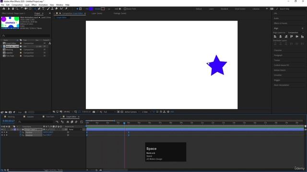Open magnification ratio dropdown in viewer

(68, 112)
